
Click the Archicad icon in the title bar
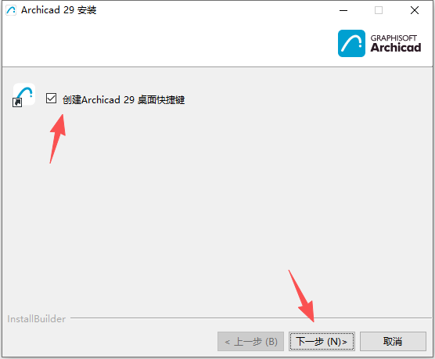[11, 10]
